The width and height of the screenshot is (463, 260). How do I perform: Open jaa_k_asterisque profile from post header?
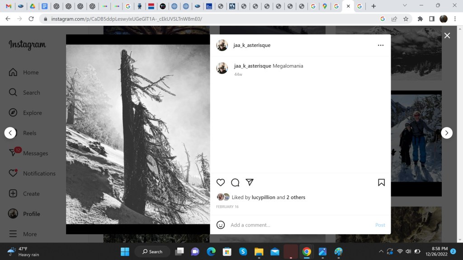click(x=252, y=45)
